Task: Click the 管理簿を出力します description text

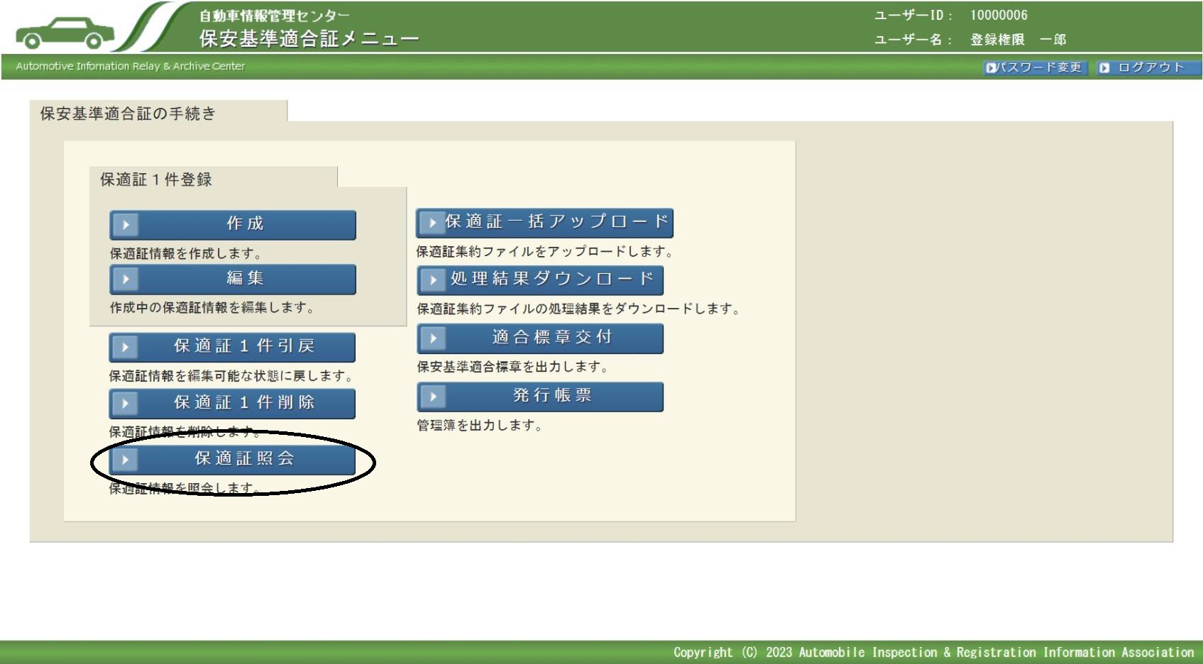Action: click(480, 426)
